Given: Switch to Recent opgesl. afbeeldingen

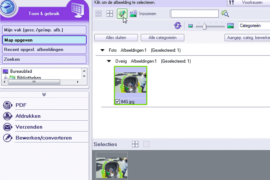Looking at the screenshot, I should coord(44,49).
